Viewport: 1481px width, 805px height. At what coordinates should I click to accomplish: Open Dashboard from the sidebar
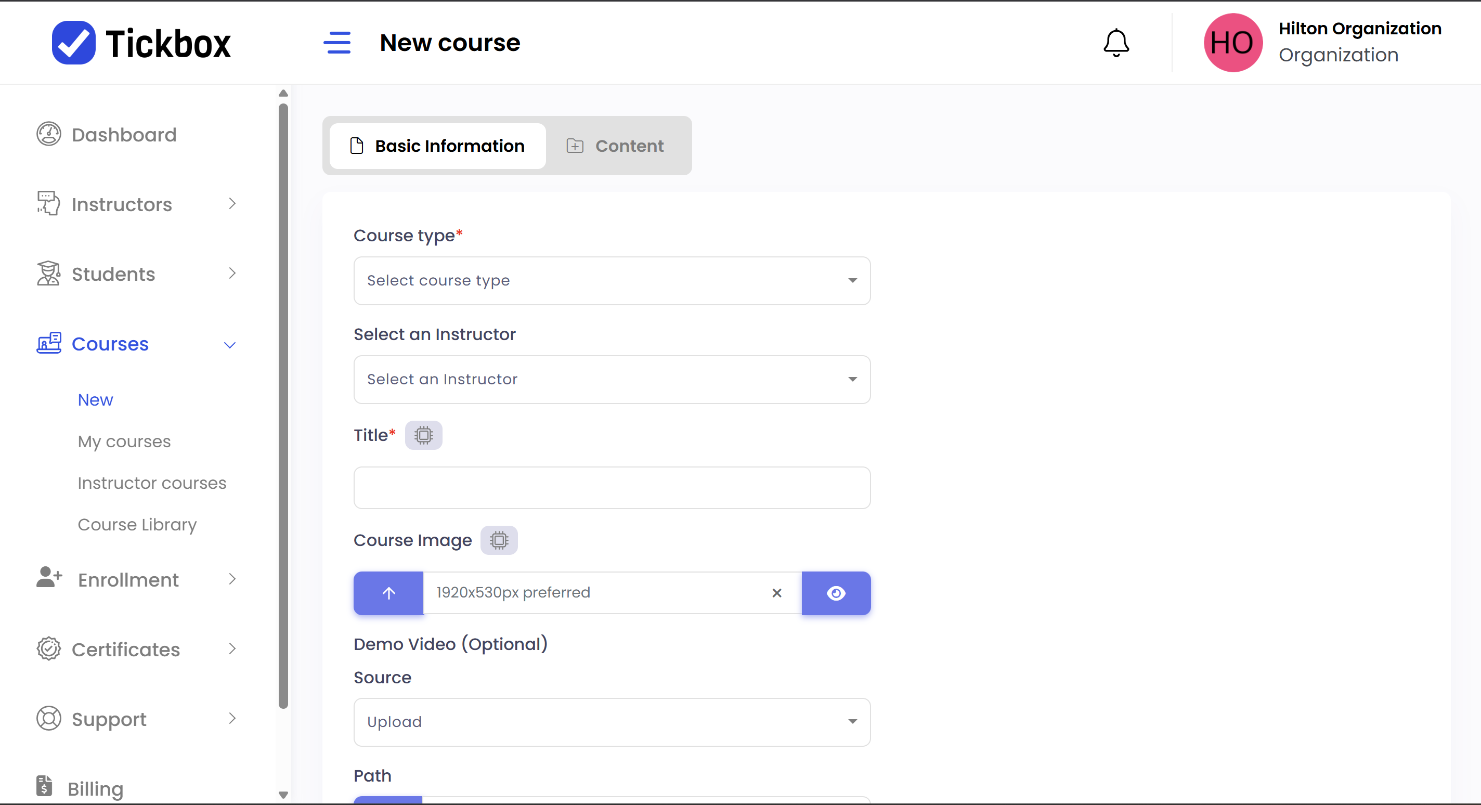(124, 135)
